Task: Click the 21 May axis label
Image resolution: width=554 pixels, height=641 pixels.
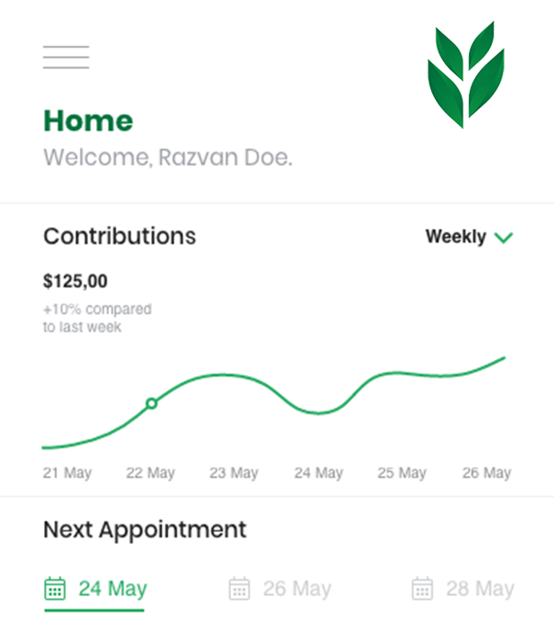Action: (x=68, y=473)
